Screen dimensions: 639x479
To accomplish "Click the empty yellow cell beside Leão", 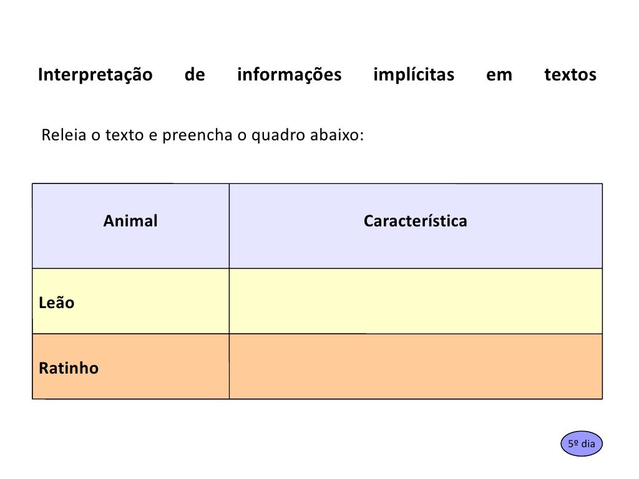I will (x=416, y=301).
